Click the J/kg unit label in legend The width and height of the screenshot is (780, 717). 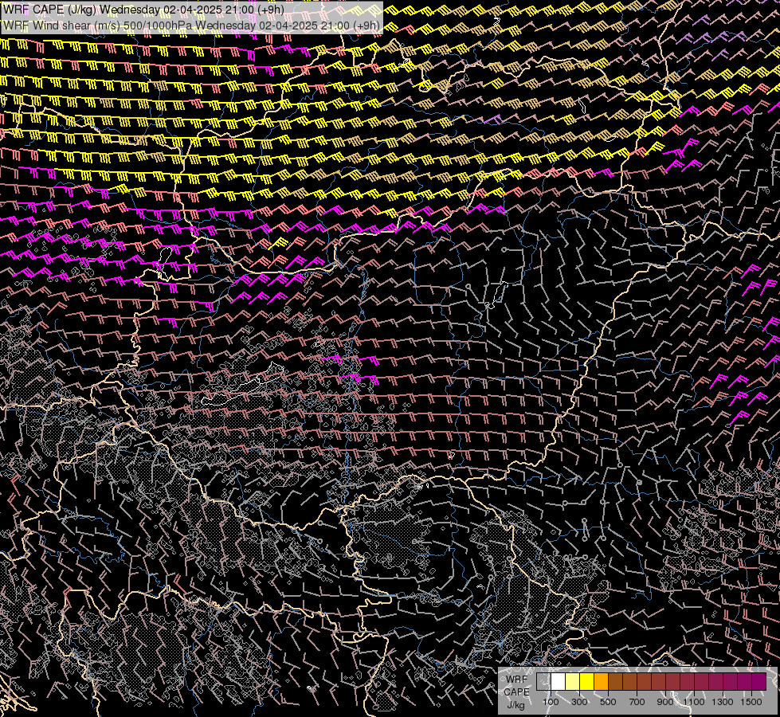click(x=515, y=705)
